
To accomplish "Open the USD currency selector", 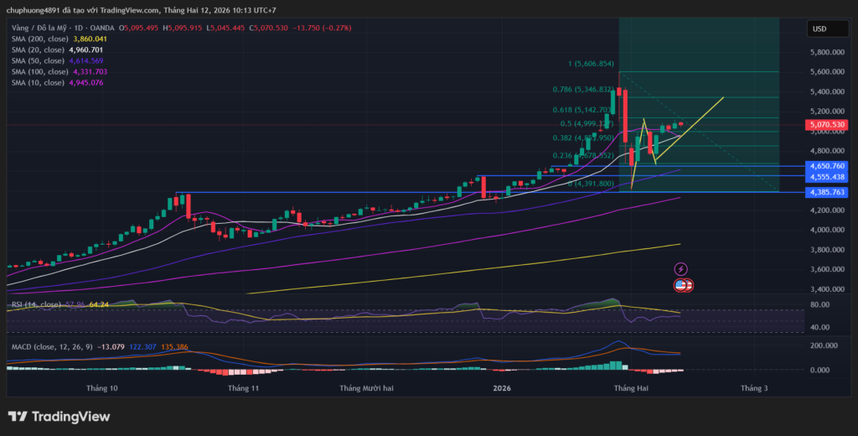I will [x=819, y=29].
